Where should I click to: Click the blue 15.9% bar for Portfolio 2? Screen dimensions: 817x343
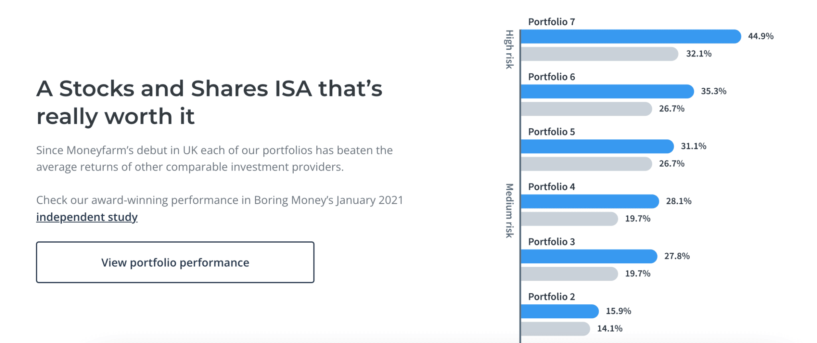click(x=558, y=311)
